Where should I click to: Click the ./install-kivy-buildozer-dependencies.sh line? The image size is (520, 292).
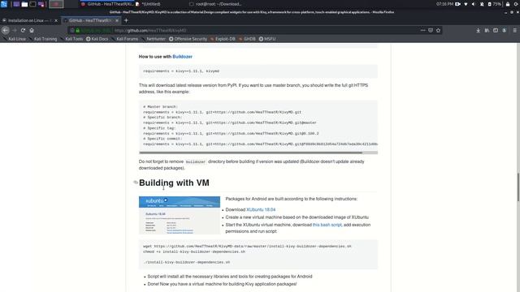coord(187,262)
